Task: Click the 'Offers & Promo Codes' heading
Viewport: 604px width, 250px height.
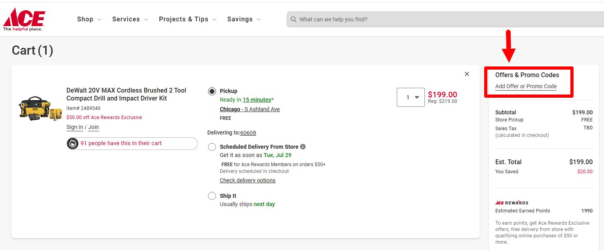Action: point(527,75)
